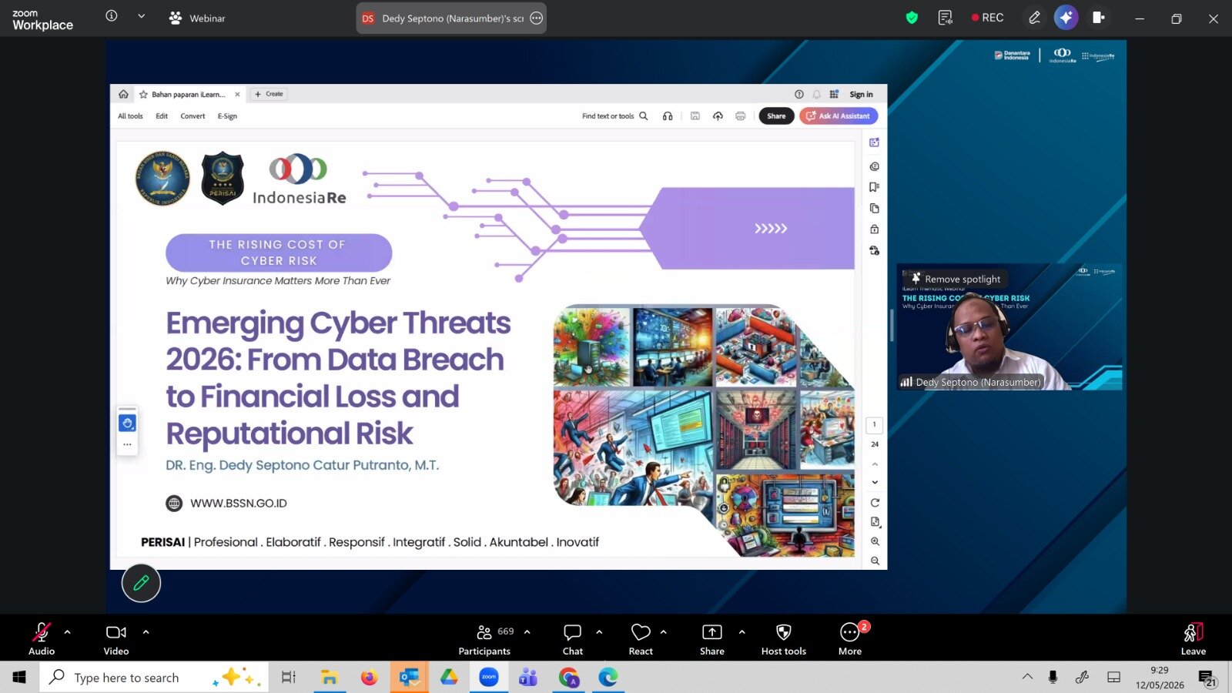Star the Bahan paparan iLearn document

(x=143, y=95)
